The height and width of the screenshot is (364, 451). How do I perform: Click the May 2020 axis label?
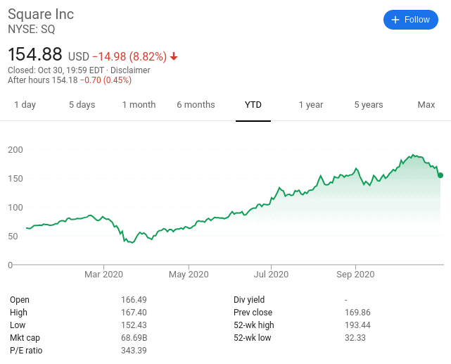tap(189, 274)
